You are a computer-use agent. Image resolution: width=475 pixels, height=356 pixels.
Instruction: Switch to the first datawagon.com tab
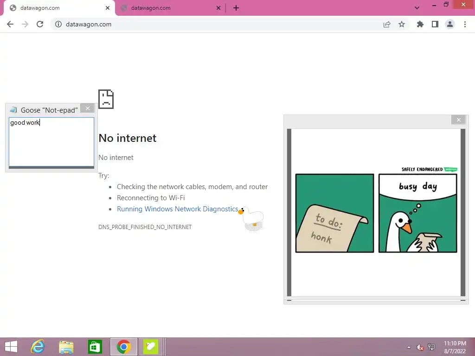click(58, 8)
